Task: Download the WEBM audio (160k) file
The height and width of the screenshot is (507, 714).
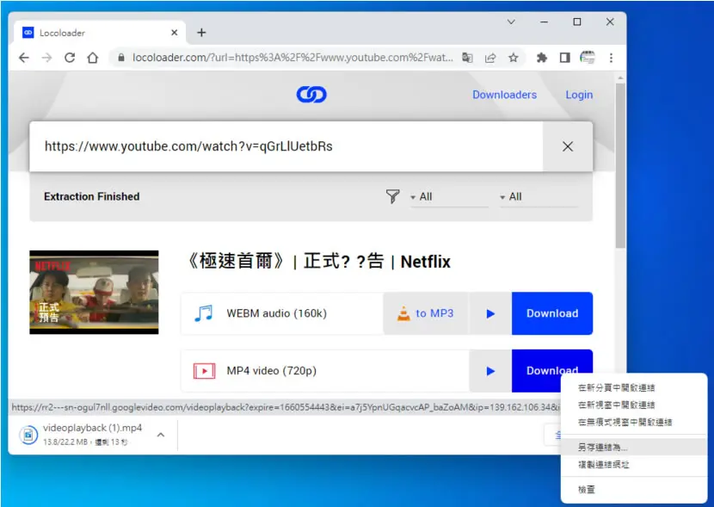Action: (552, 313)
